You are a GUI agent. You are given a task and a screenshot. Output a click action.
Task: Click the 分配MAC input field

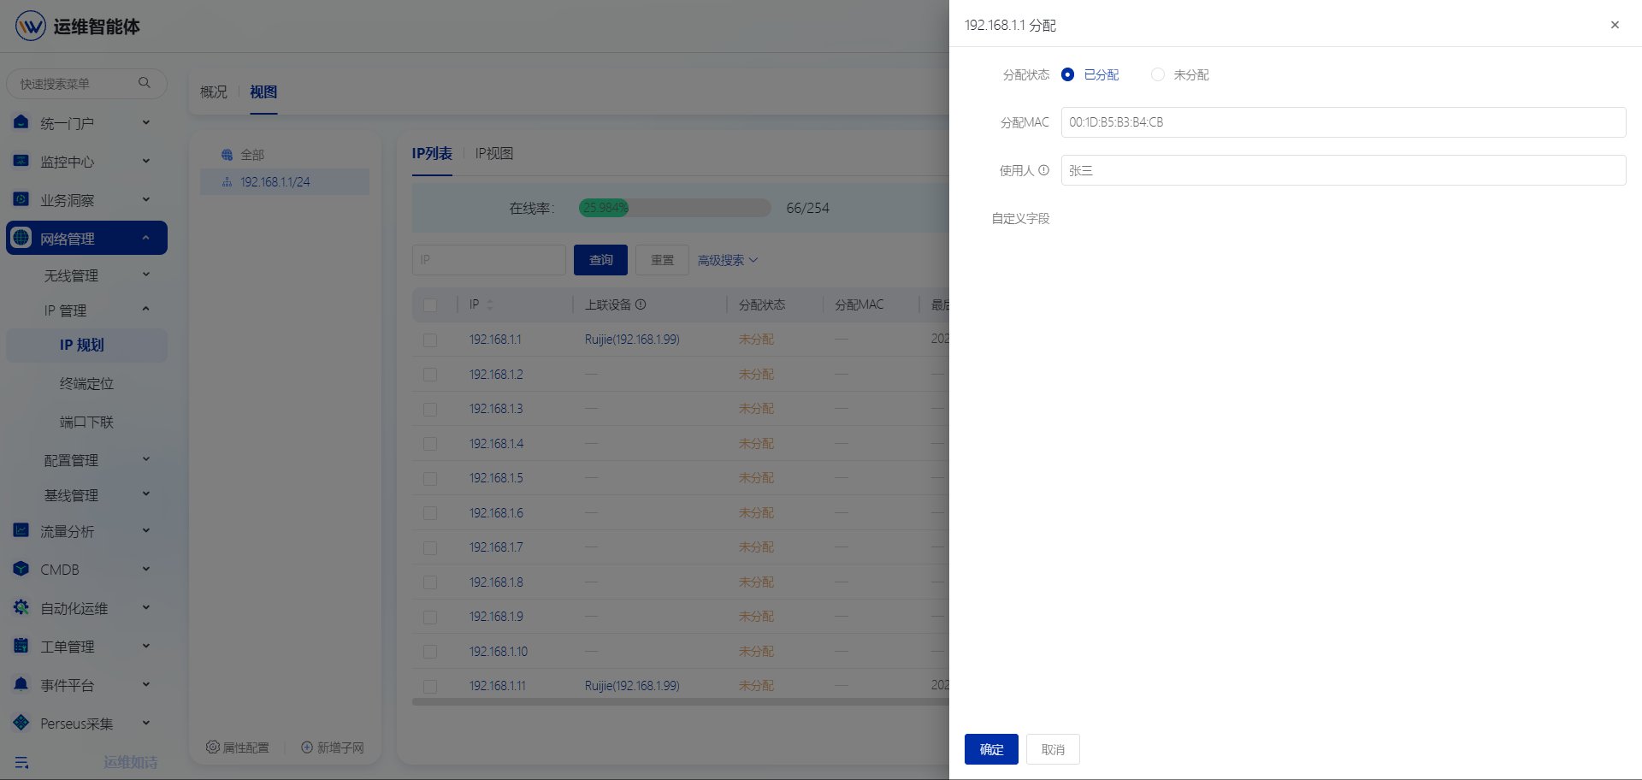click(x=1344, y=122)
